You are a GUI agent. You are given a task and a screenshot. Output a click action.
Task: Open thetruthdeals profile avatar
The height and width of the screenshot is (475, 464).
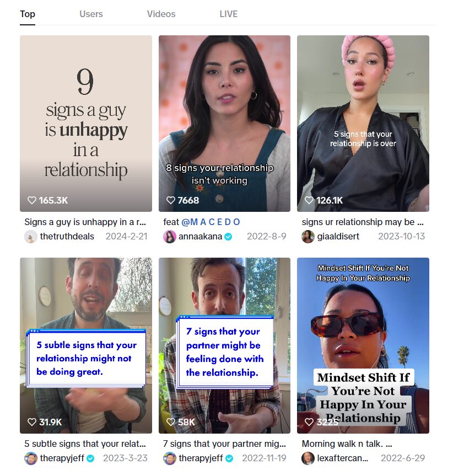[30, 237]
